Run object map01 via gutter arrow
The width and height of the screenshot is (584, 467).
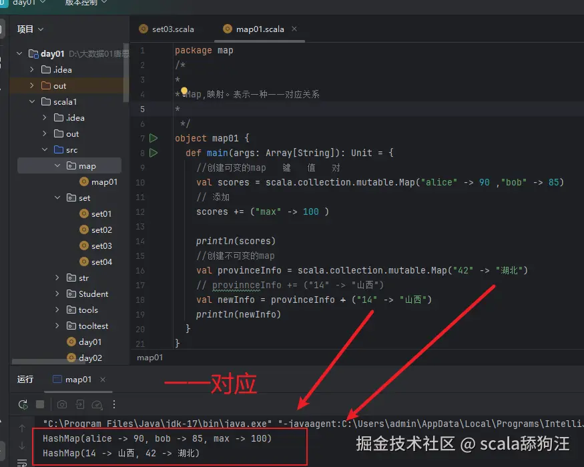tap(154, 138)
